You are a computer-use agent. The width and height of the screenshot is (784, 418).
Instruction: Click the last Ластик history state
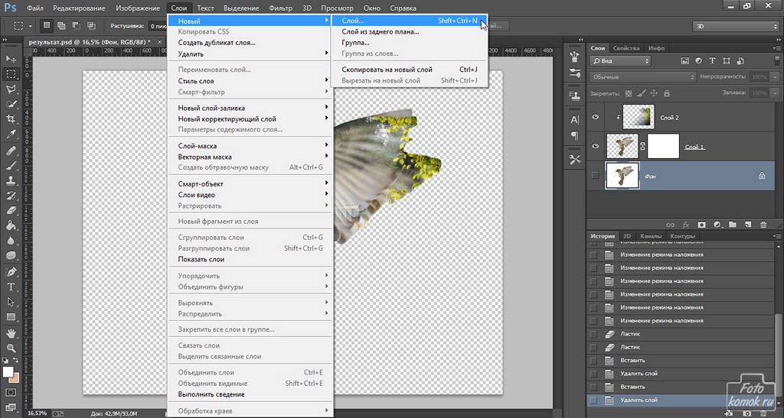click(630, 347)
